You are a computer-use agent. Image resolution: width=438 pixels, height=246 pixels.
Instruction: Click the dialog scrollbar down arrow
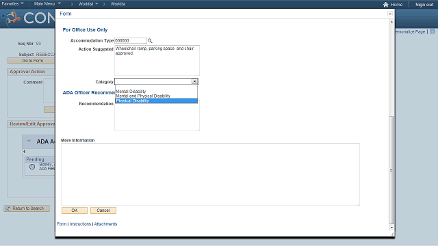(x=391, y=228)
